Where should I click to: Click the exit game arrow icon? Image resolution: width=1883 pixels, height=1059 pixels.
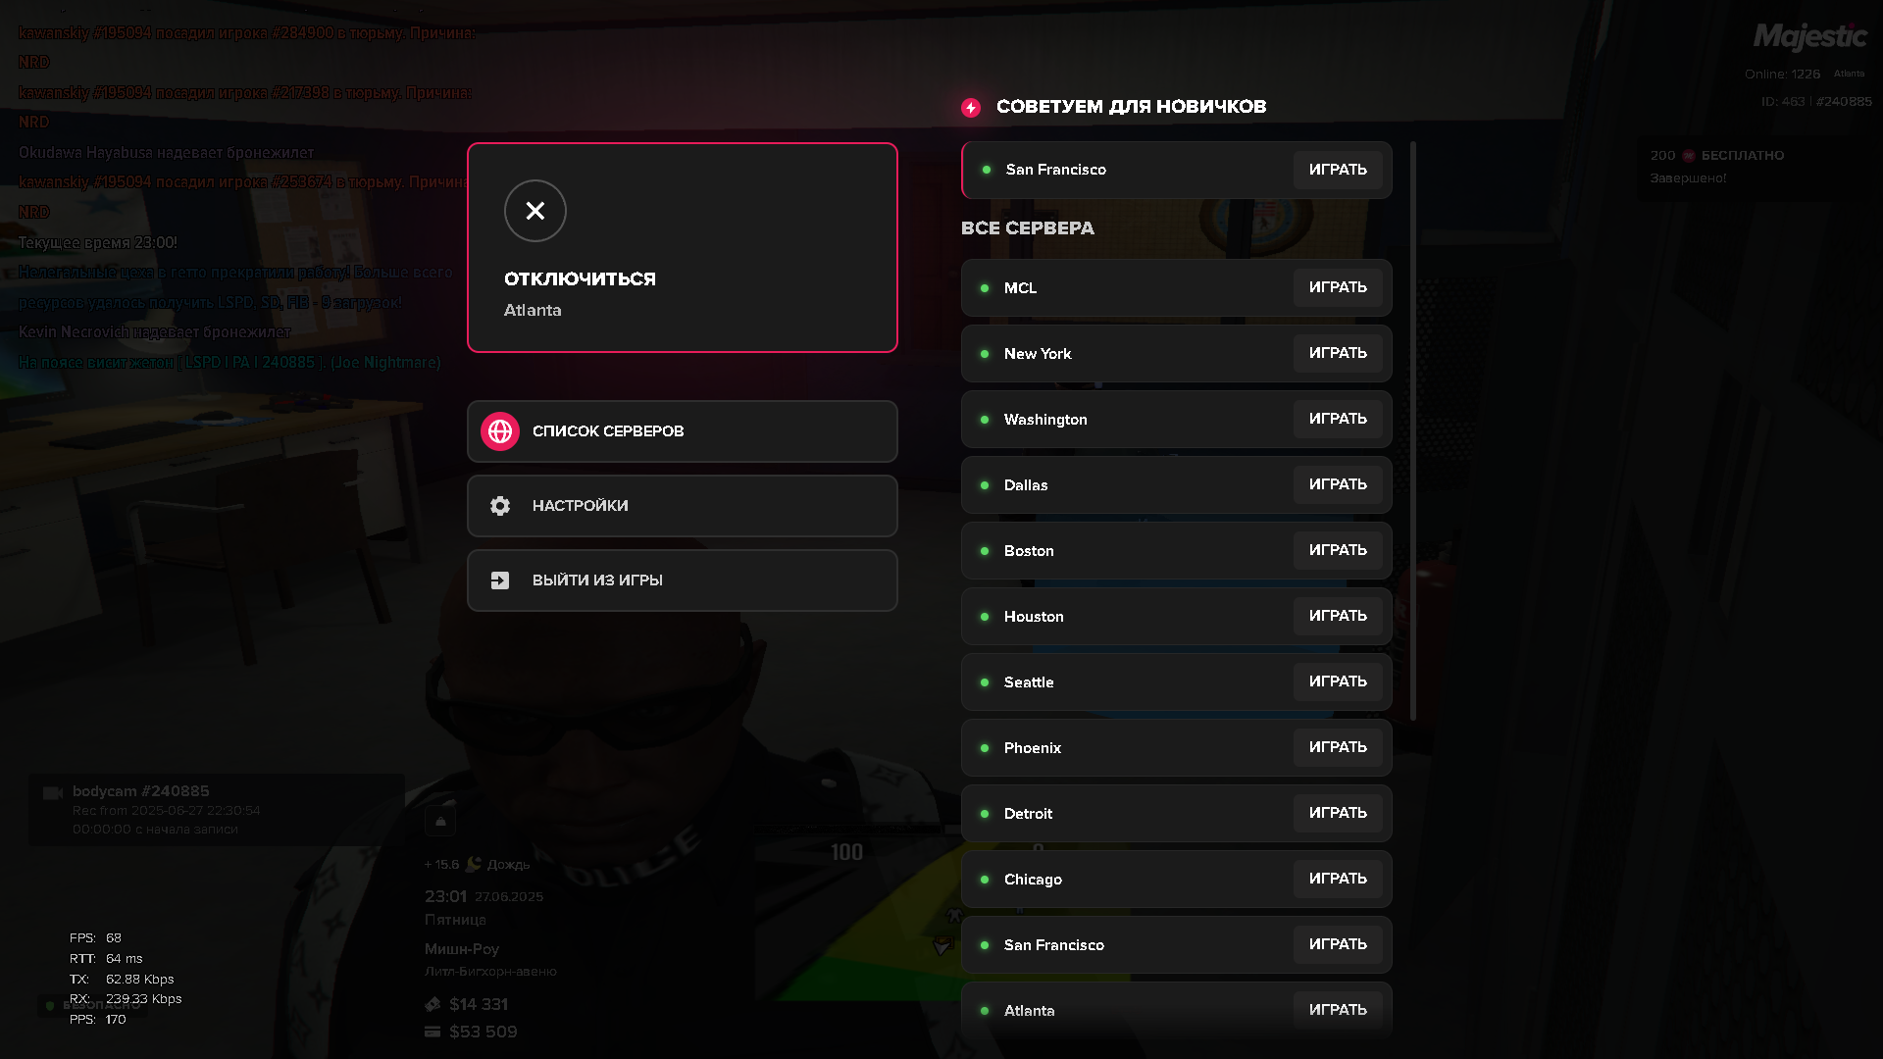(500, 580)
